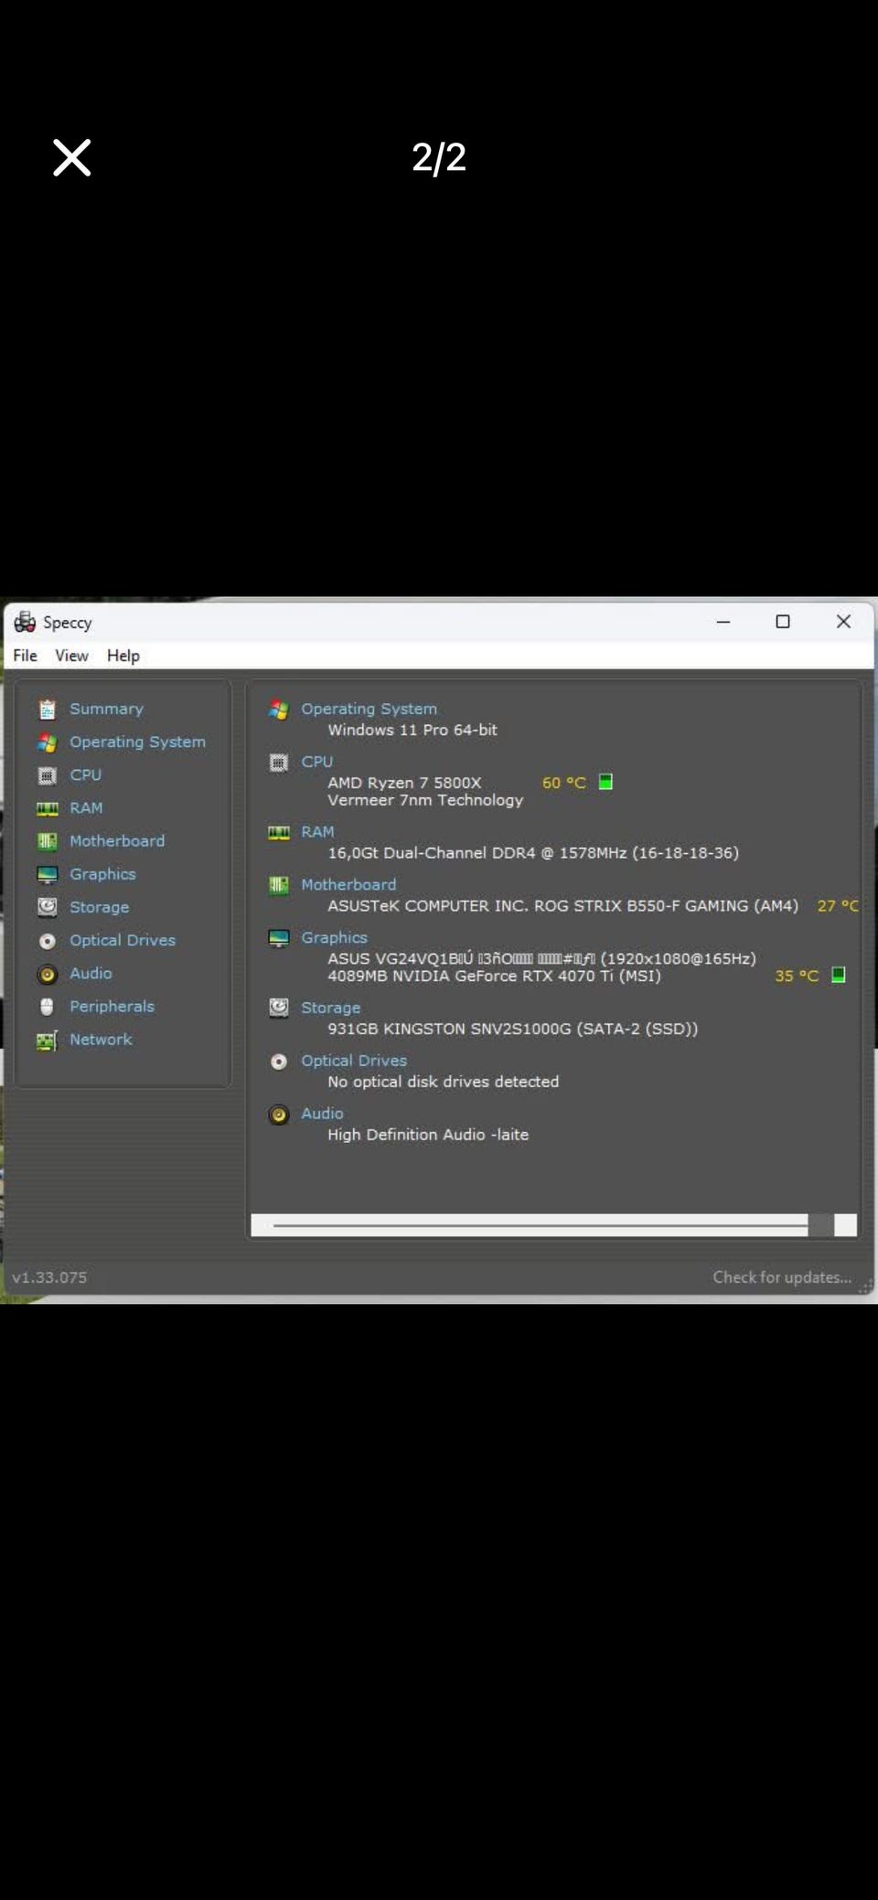Open the Operating System heading link in the summary
This screenshot has height=1900, width=878.
click(369, 709)
